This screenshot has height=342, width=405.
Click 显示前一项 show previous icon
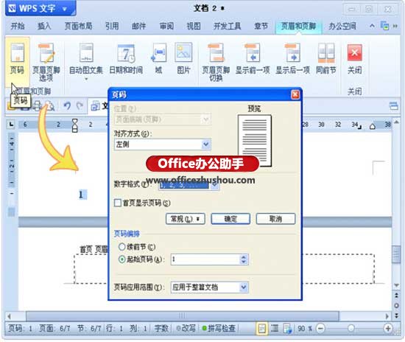(252, 53)
